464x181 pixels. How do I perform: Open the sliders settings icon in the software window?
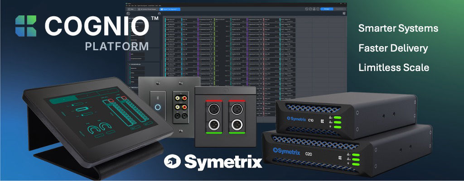[x=344, y=13]
